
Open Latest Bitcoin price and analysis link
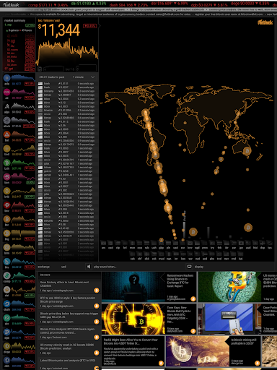click(69, 363)
